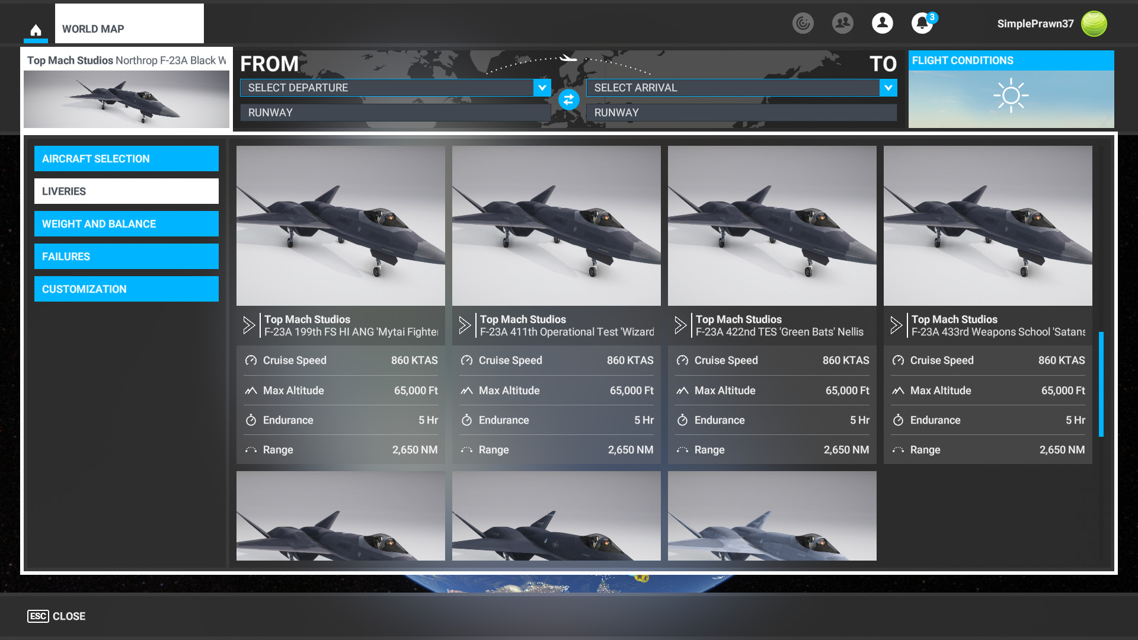Open the Customization section
The height and width of the screenshot is (640, 1138).
126,289
